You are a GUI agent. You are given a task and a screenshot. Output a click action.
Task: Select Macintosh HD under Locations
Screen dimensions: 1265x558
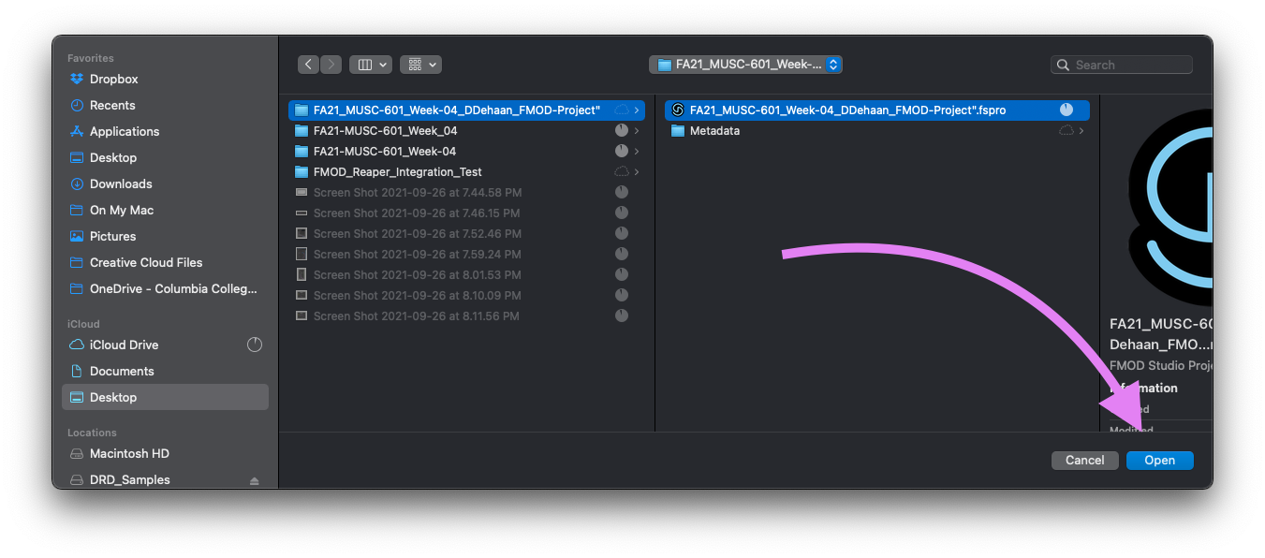(129, 454)
